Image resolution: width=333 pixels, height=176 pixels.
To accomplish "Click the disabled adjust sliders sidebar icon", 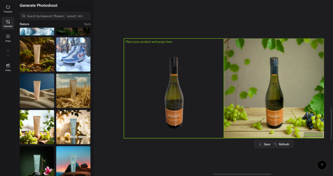I will 8,52.
